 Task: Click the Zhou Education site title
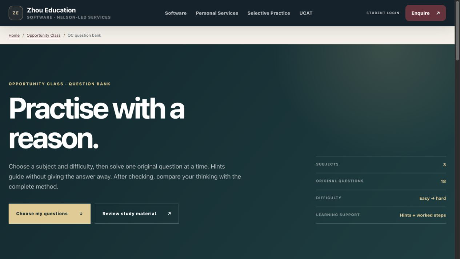(x=51, y=10)
